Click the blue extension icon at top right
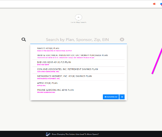162x137 pixels. coord(161,4)
